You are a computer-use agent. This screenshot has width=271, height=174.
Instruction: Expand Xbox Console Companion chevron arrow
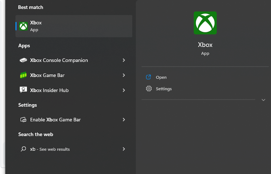[124, 60]
